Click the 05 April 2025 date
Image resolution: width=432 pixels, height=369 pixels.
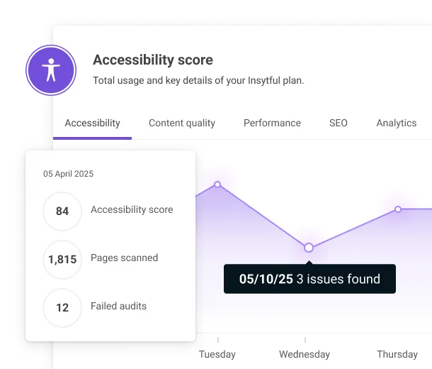(68, 174)
